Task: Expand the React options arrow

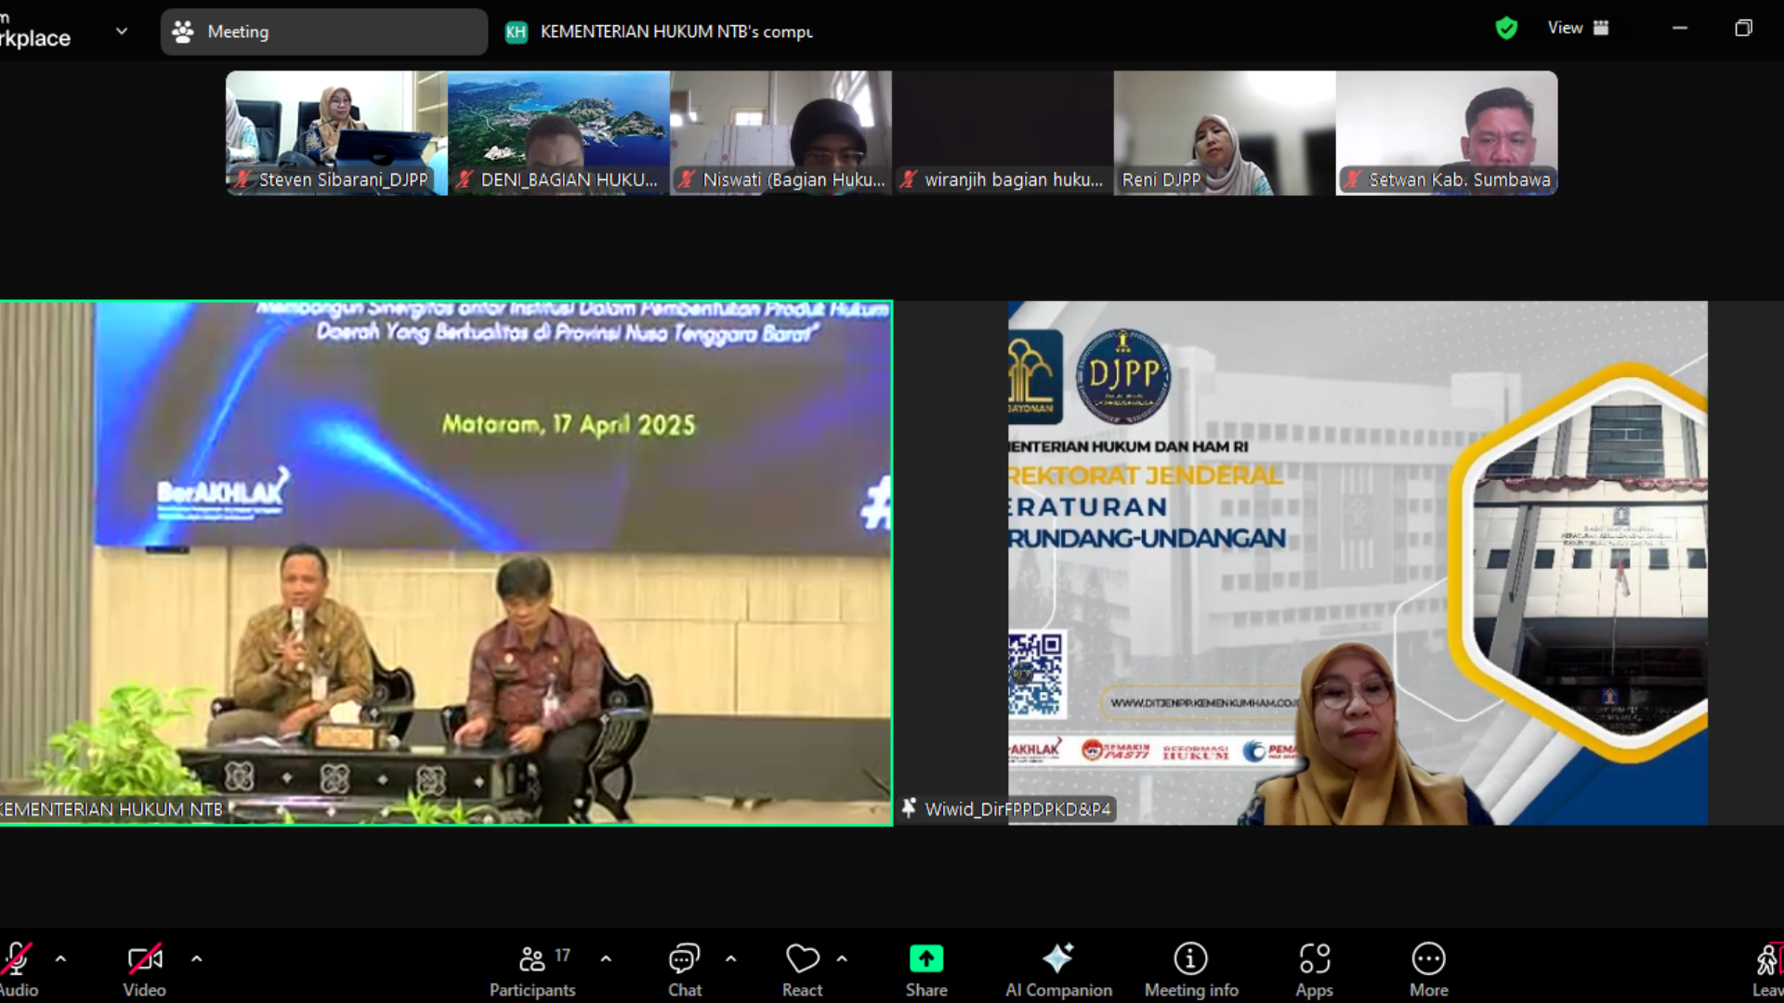Action: 842,958
